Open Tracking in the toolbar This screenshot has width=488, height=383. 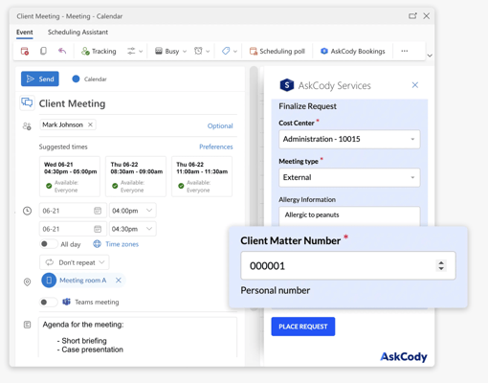pyautogui.click(x=99, y=51)
